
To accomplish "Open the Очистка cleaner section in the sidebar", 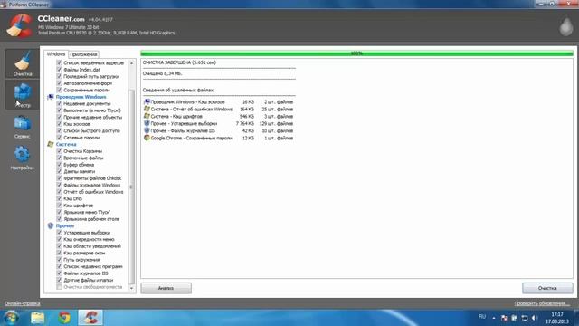I will [x=22, y=63].
